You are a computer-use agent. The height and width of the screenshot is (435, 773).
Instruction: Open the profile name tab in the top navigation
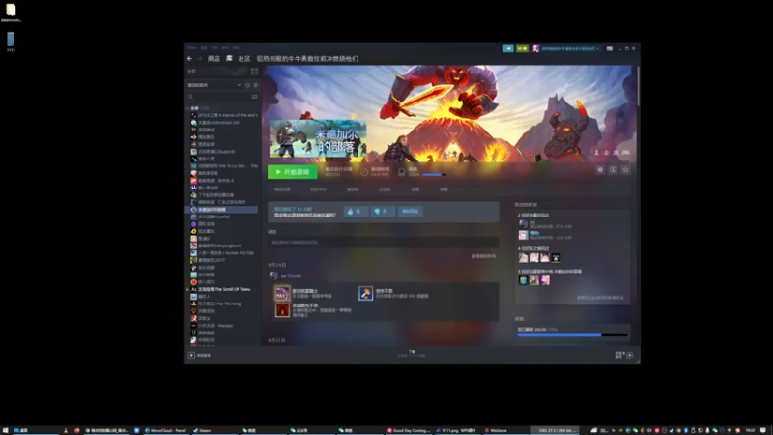pyautogui.click(x=307, y=59)
